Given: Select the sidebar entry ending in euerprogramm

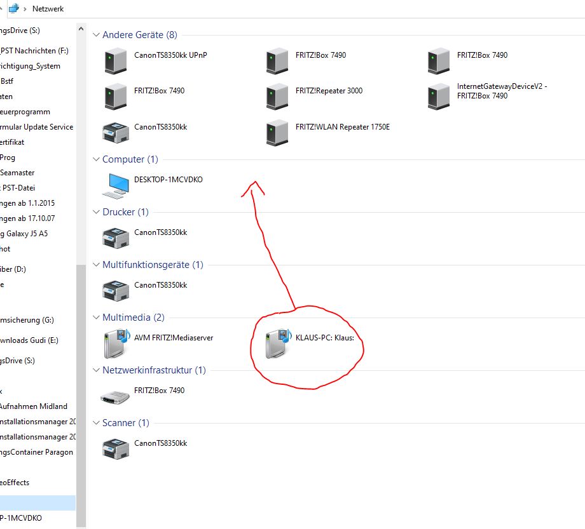Looking at the screenshot, I should click(x=25, y=112).
